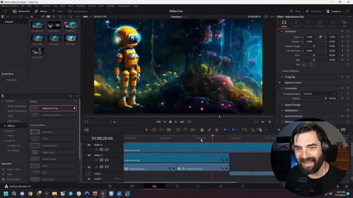Select the Blade Edit Mode tool
This screenshot has width=353, height=198.
169,130
